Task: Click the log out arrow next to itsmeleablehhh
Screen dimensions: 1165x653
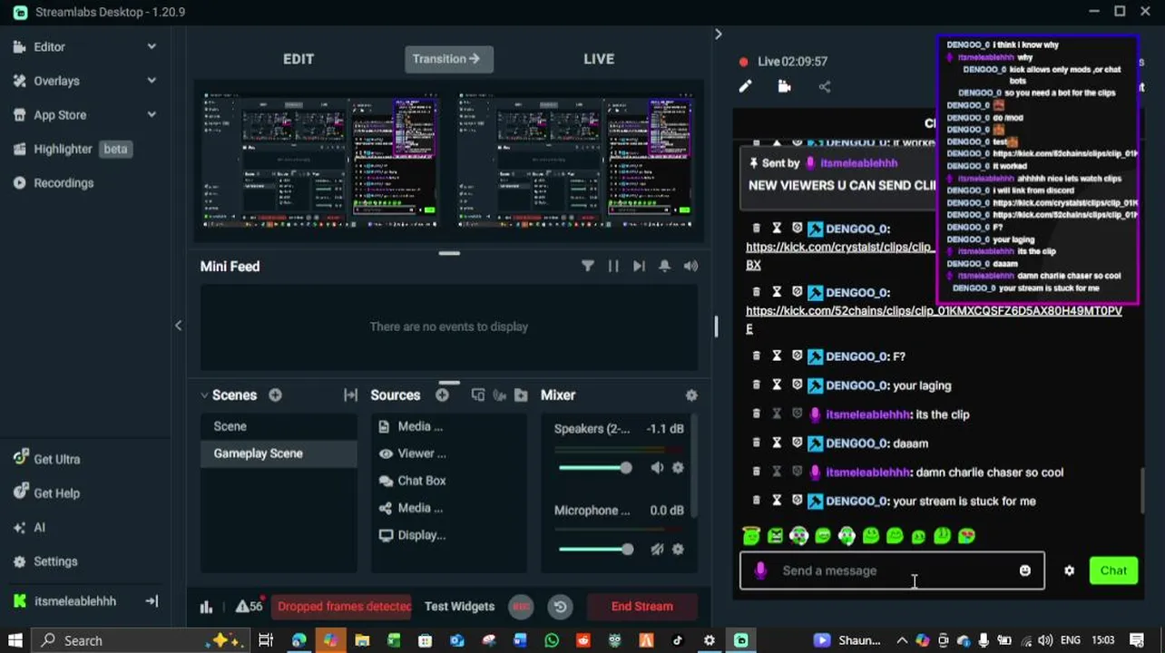Action: pyautogui.click(x=152, y=601)
